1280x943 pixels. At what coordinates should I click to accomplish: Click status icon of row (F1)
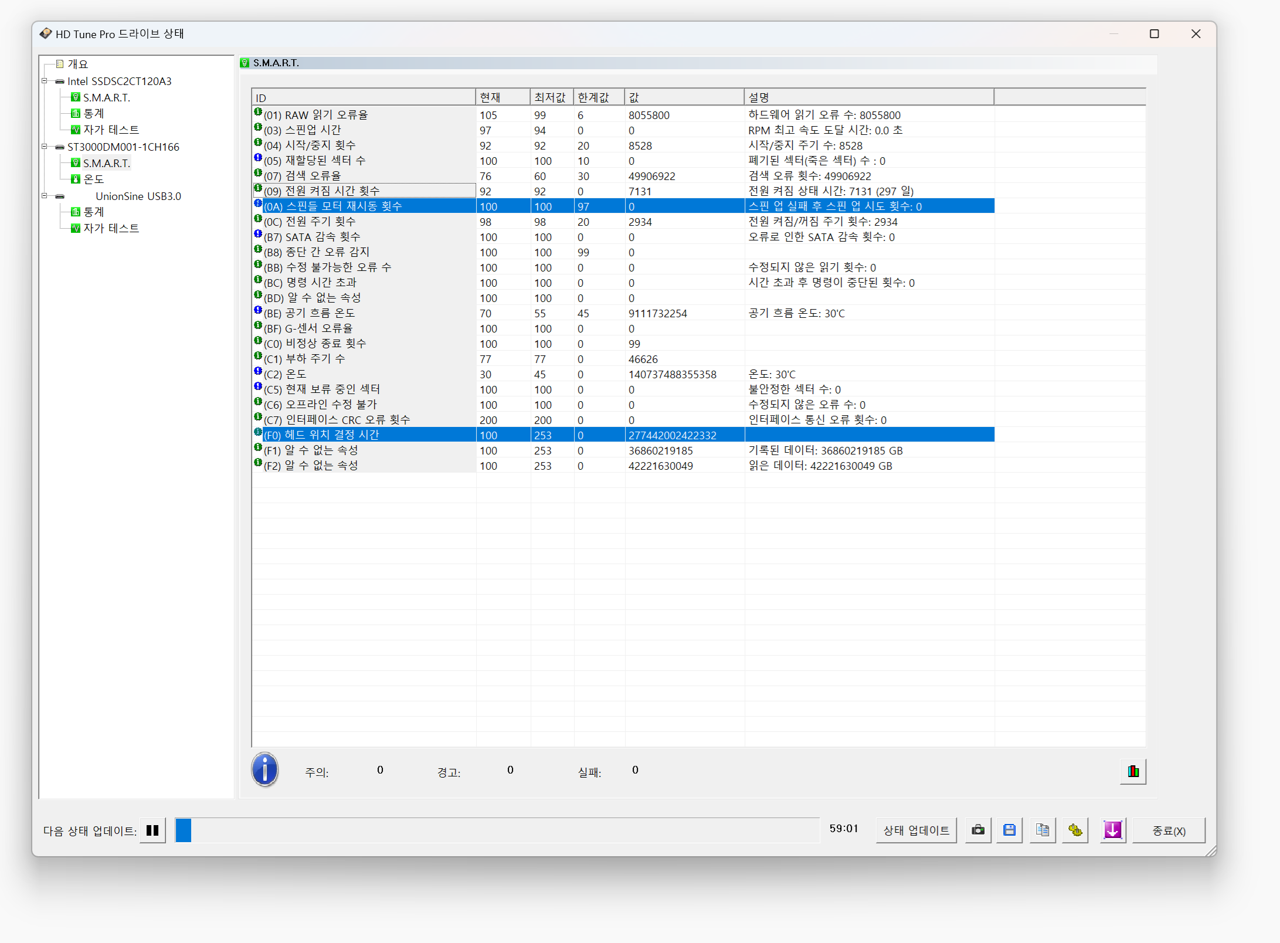coord(257,447)
